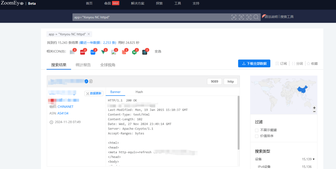336x169 pixels.
Task: Click the magnifier search icon
Action: 256,17
